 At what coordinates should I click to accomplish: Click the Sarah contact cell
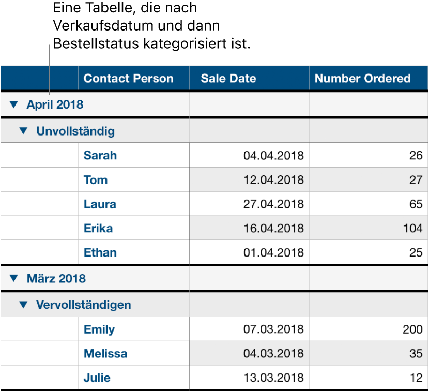pyautogui.click(x=100, y=156)
